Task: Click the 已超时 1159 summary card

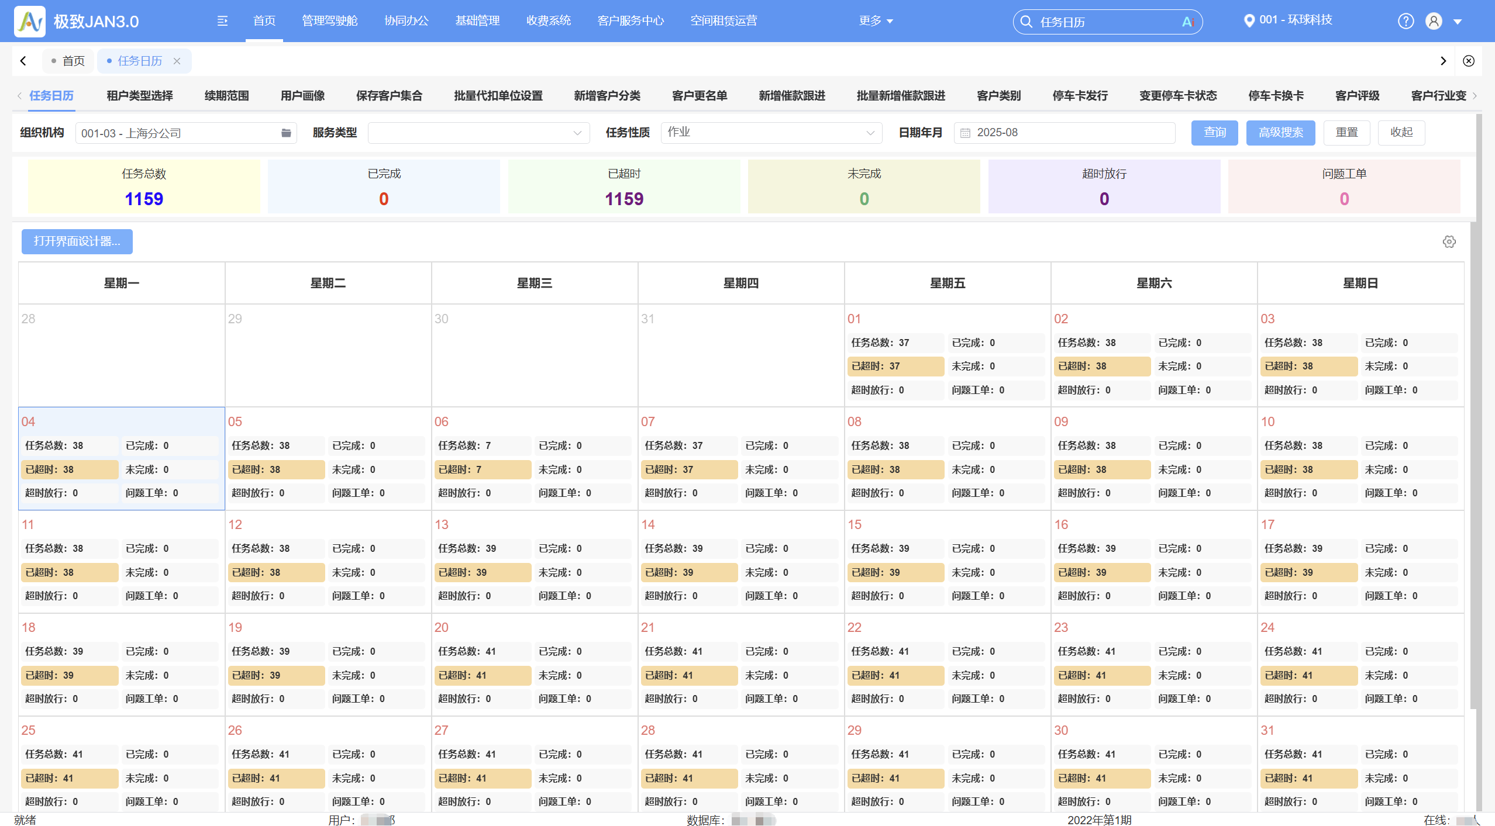Action: tap(624, 187)
